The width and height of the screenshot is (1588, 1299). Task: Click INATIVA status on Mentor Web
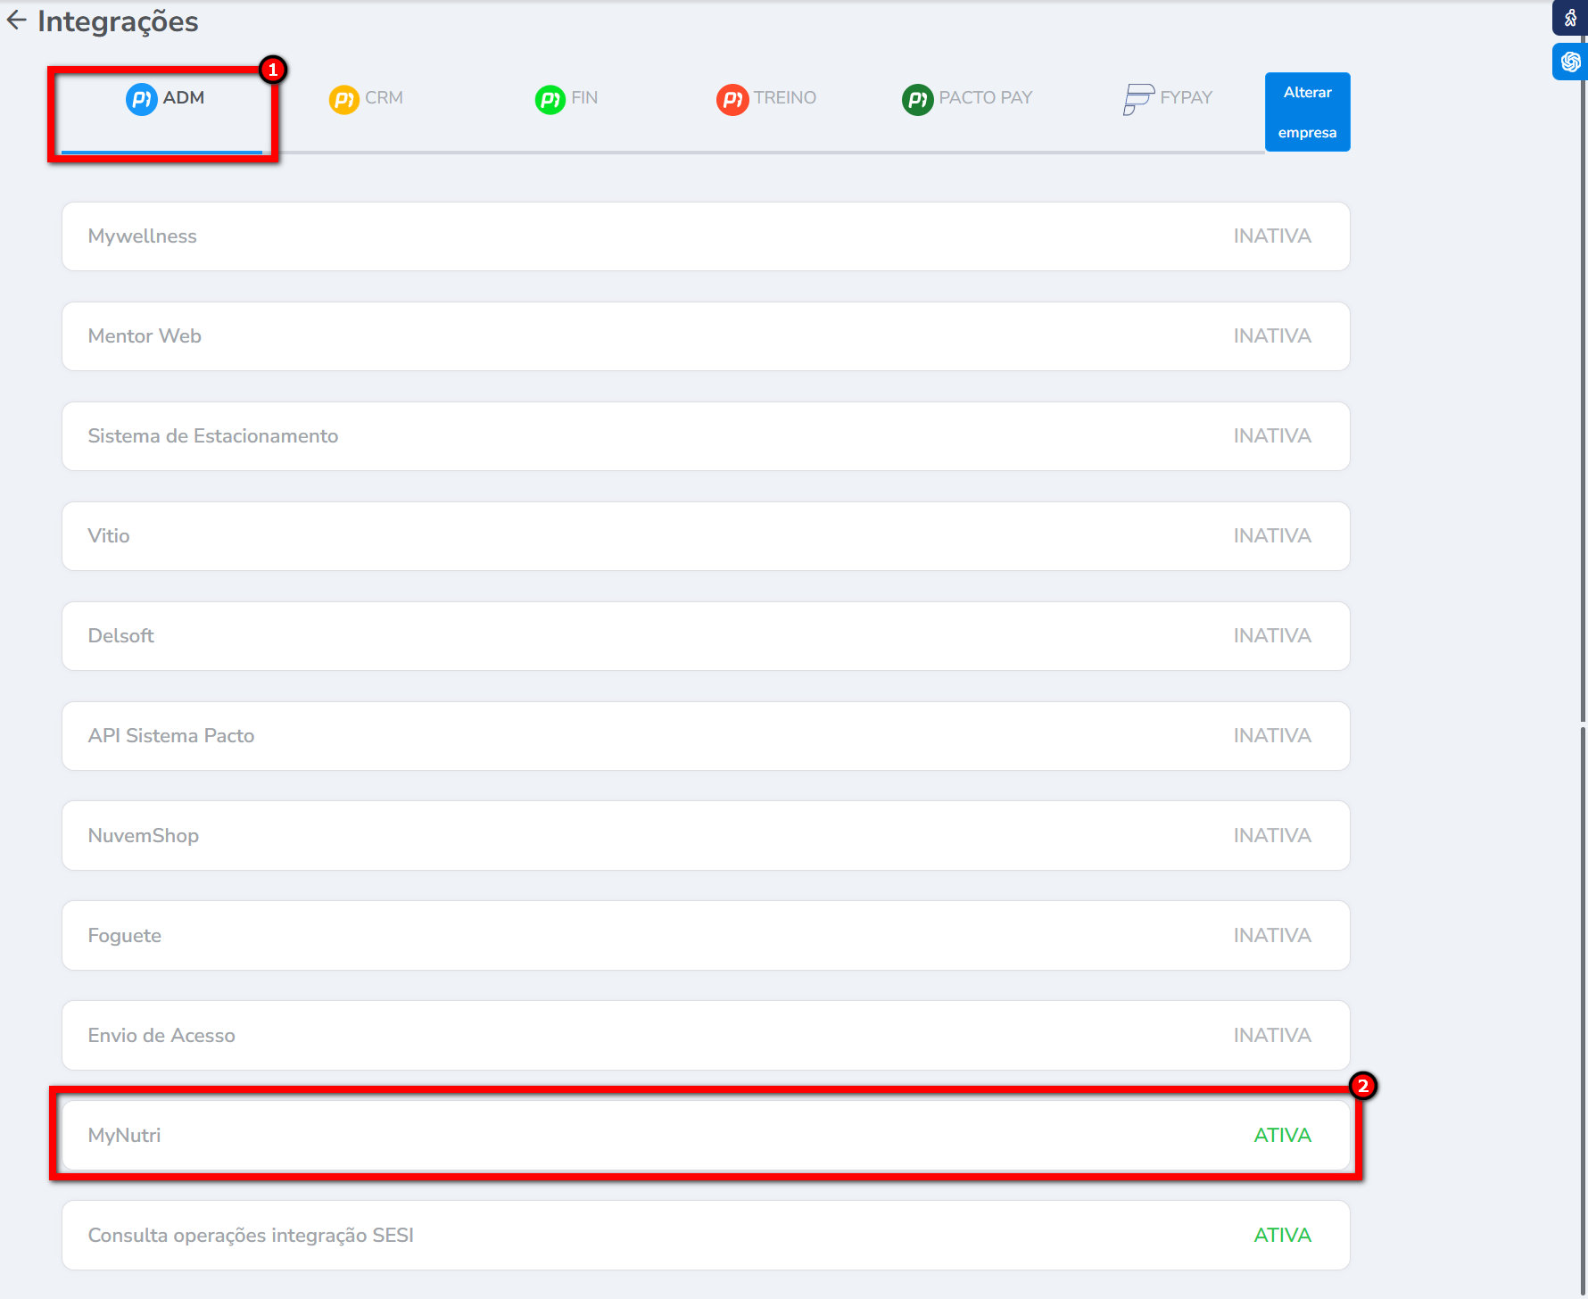[x=1272, y=336]
